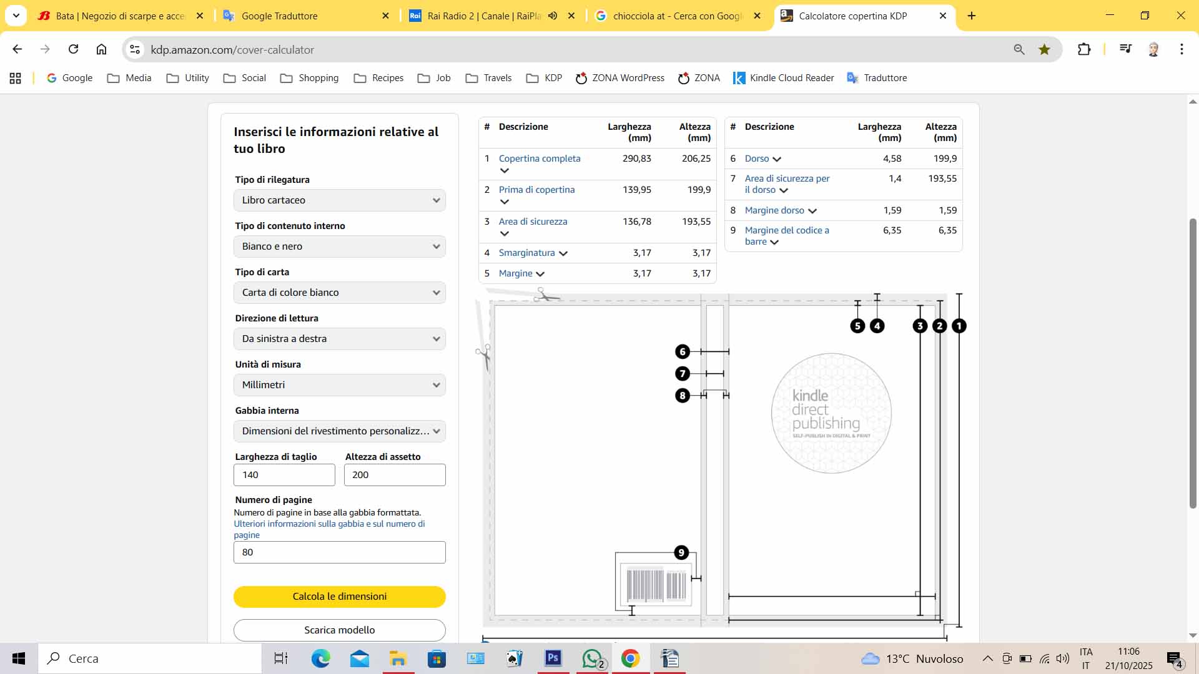The height and width of the screenshot is (674, 1199).
Task: Click the home page icon
Action: (x=101, y=49)
